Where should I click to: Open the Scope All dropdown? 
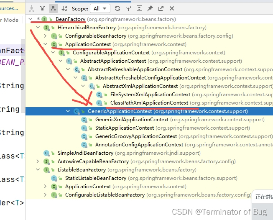(100, 8)
